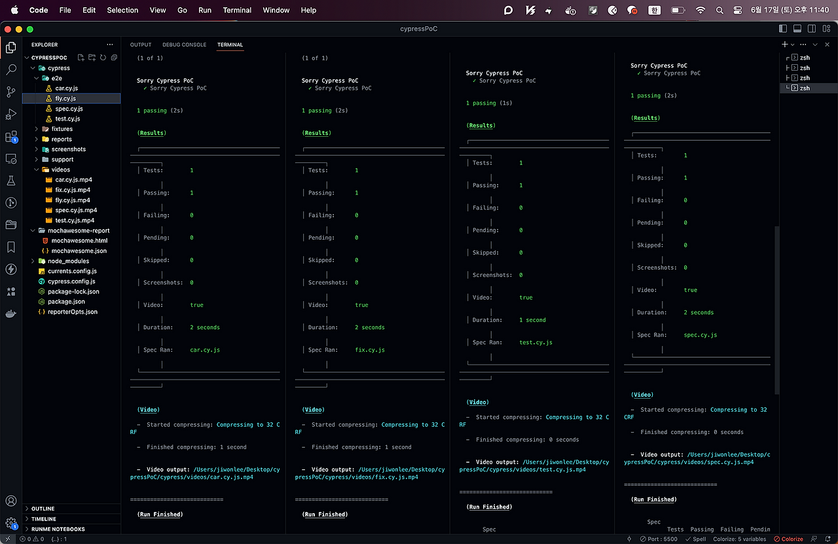Open cypress.config.js in the explorer
Viewport: 838px width, 544px height.
[71, 281]
